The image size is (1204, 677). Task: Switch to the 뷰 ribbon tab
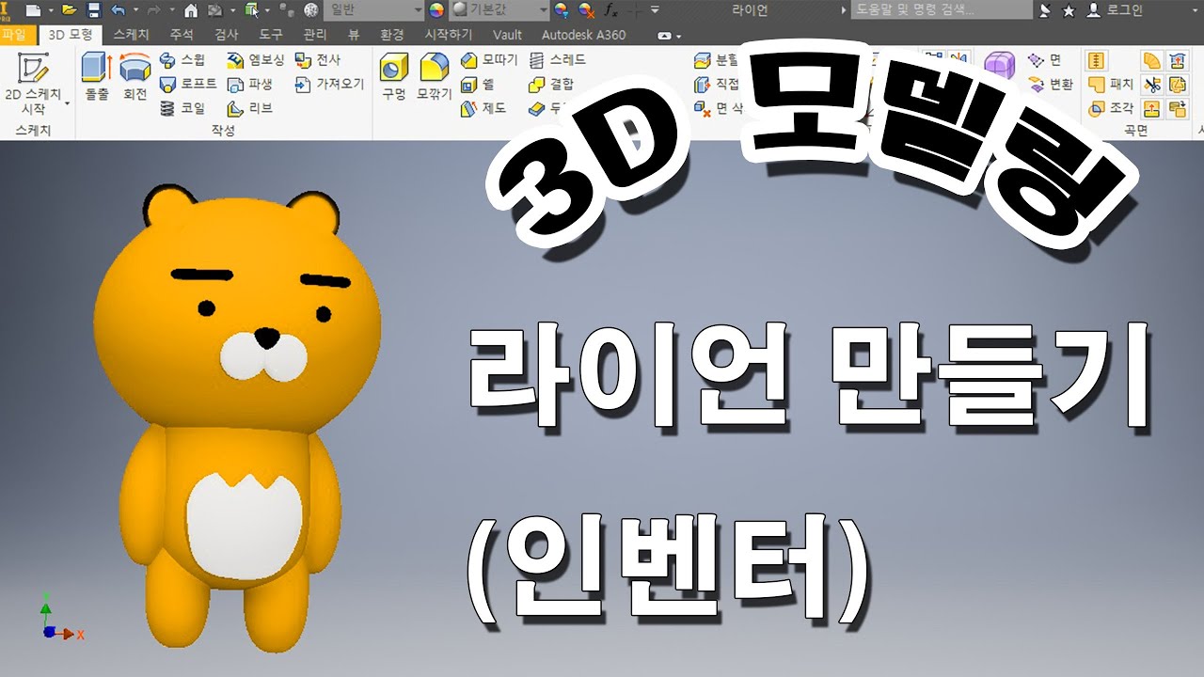354,35
